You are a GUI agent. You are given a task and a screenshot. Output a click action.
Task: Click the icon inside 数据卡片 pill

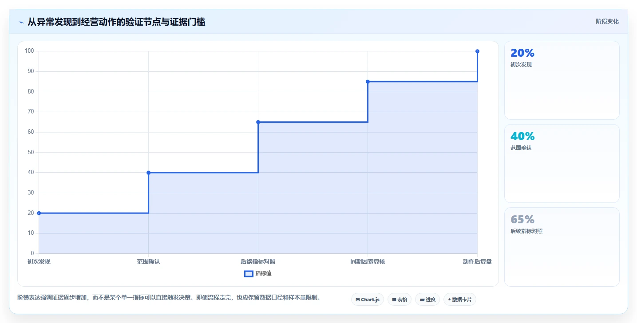(x=449, y=300)
